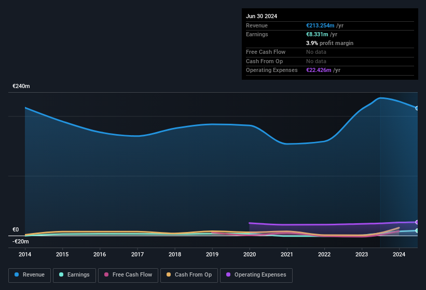Click the Cash From Op tooltip row label
Viewport: 426px width, 290px height.
(264, 61)
